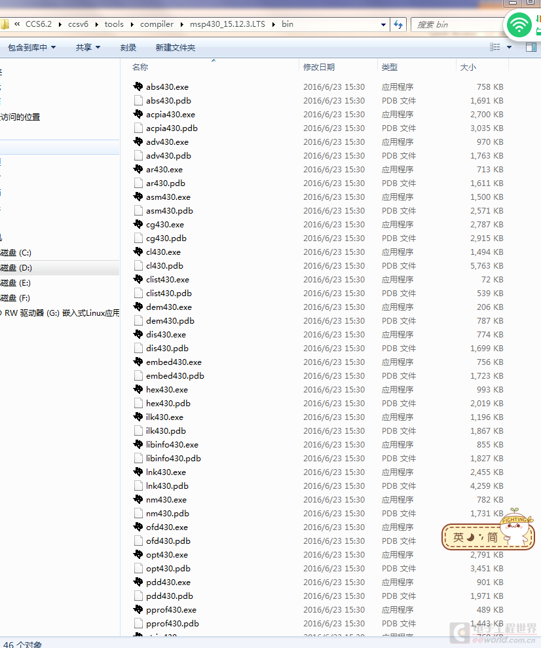Click the clist430.exe file icon
The image size is (541, 648).
[x=138, y=279]
